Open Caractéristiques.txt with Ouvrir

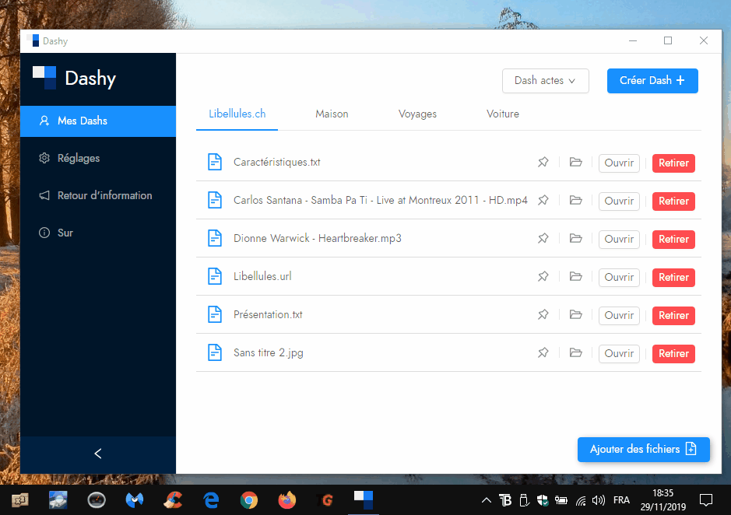pyautogui.click(x=619, y=163)
